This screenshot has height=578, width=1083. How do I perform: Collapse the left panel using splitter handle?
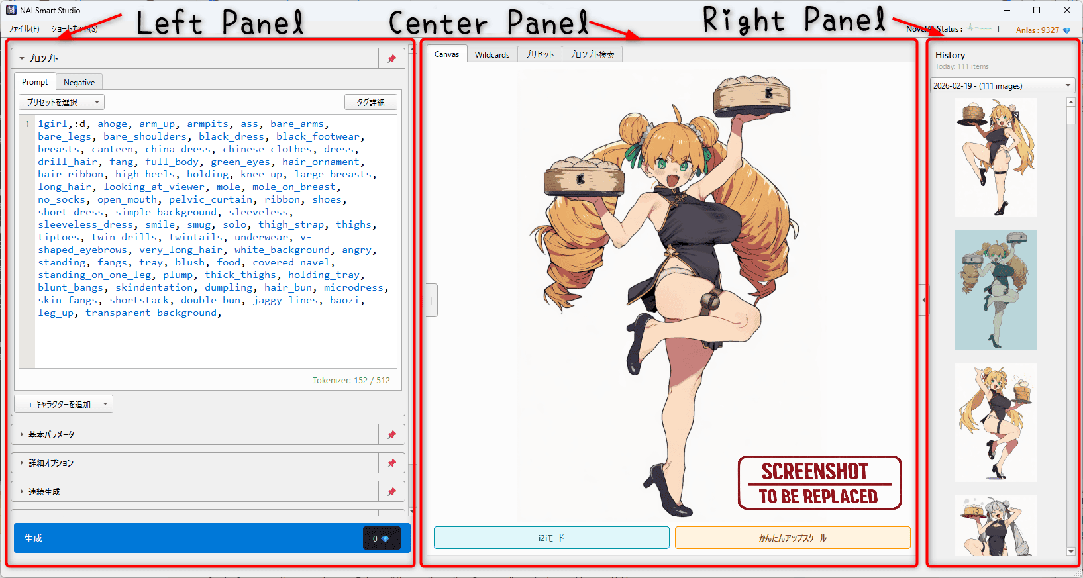pyautogui.click(x=431, y=300)
